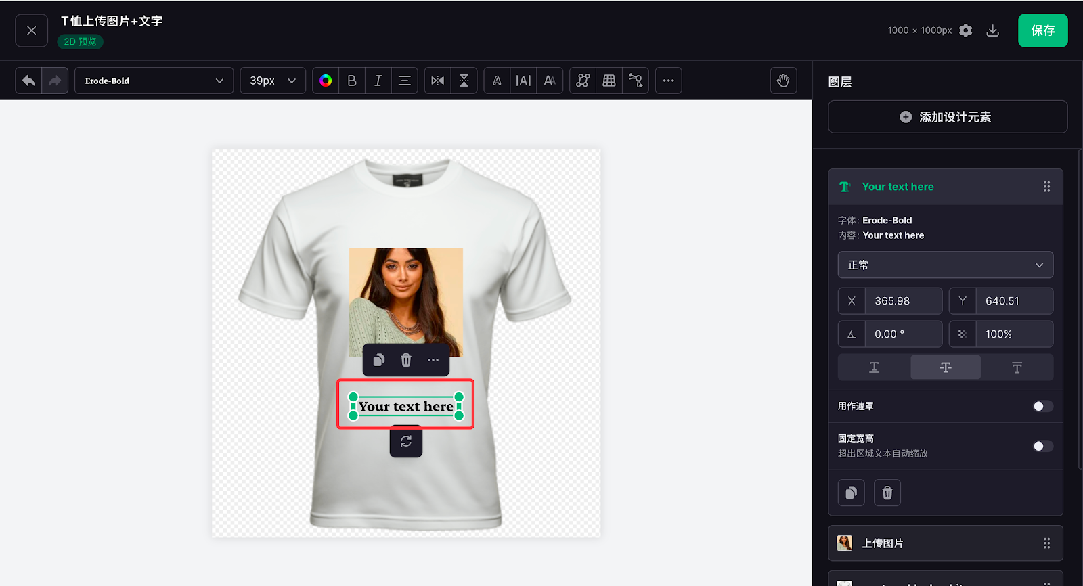Click 添加设计元素 button
This screenshot has height=586, width=1083.
pos(947,117)
